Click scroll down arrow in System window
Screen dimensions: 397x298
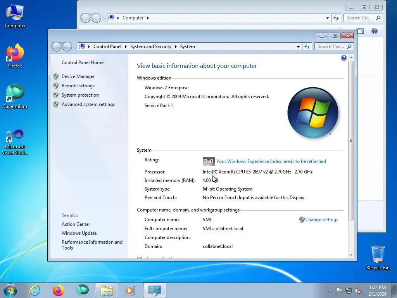pos(351,255)
